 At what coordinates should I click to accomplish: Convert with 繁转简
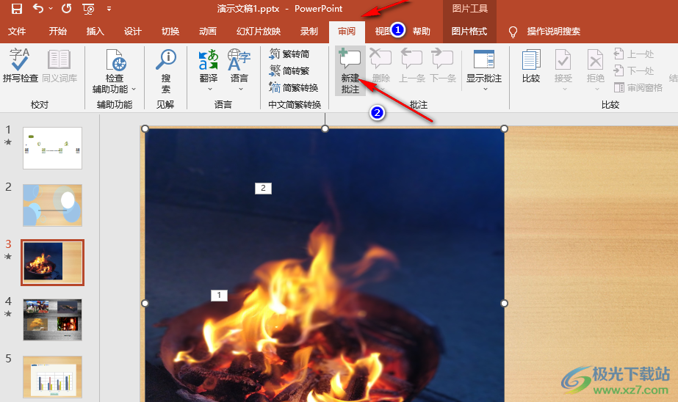(289, 54)
